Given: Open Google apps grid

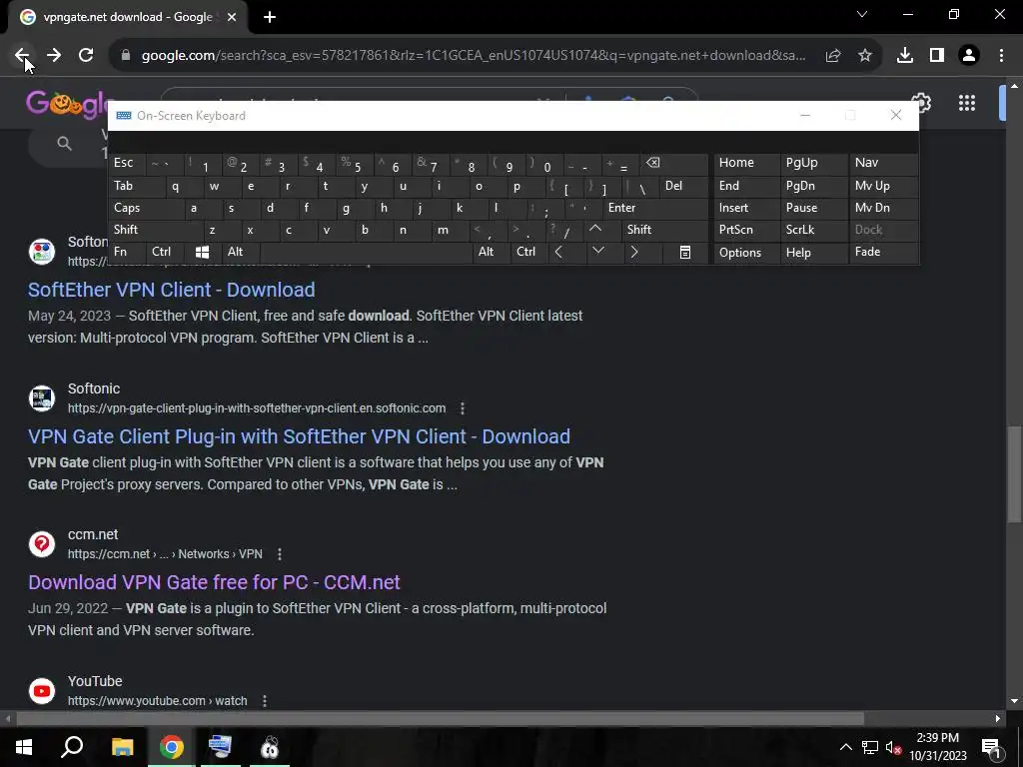Looking at the screenshot, I should coord(967,103).
